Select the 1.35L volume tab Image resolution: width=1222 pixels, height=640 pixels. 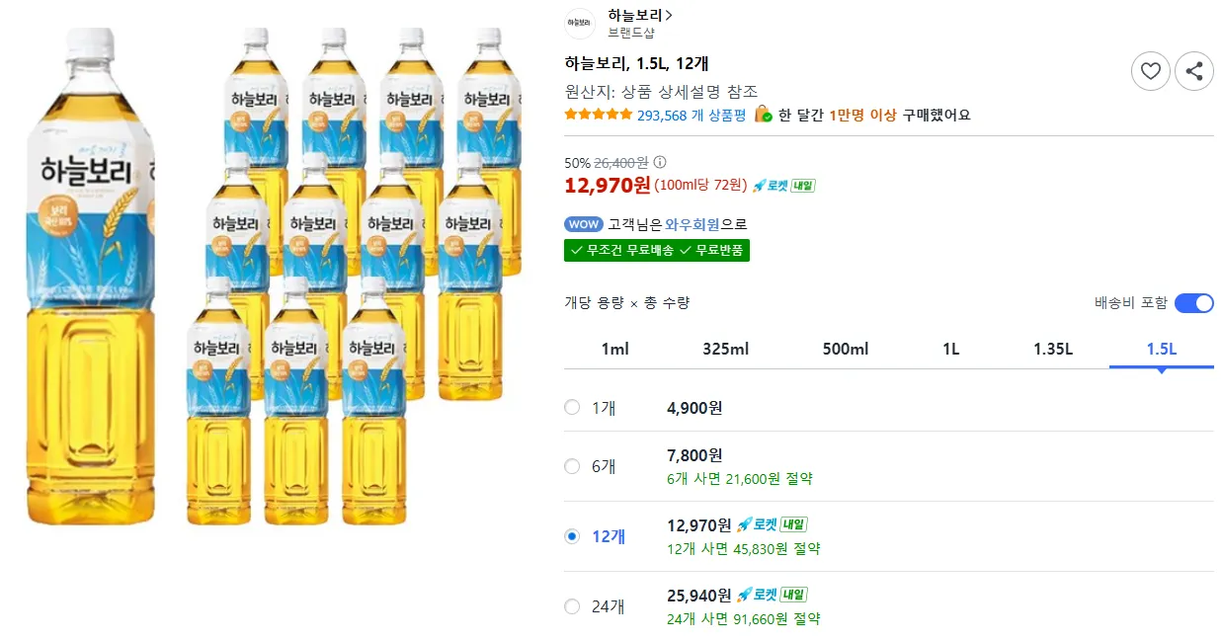point(1053,350)
